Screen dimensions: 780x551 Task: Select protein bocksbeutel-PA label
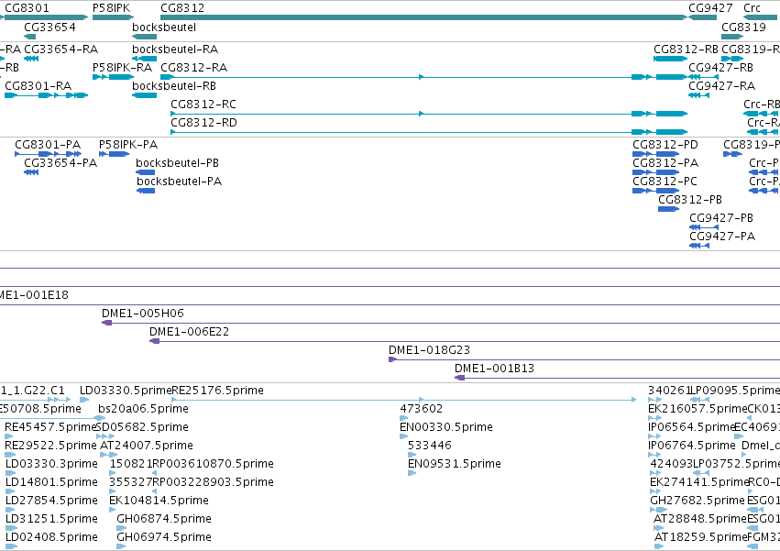point(179,182)
